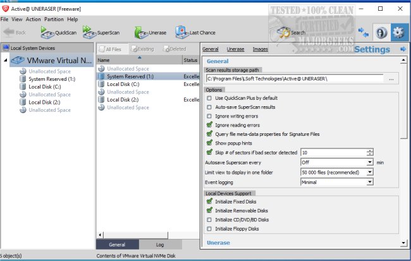Check Ignore writing errors

point(209,116)
